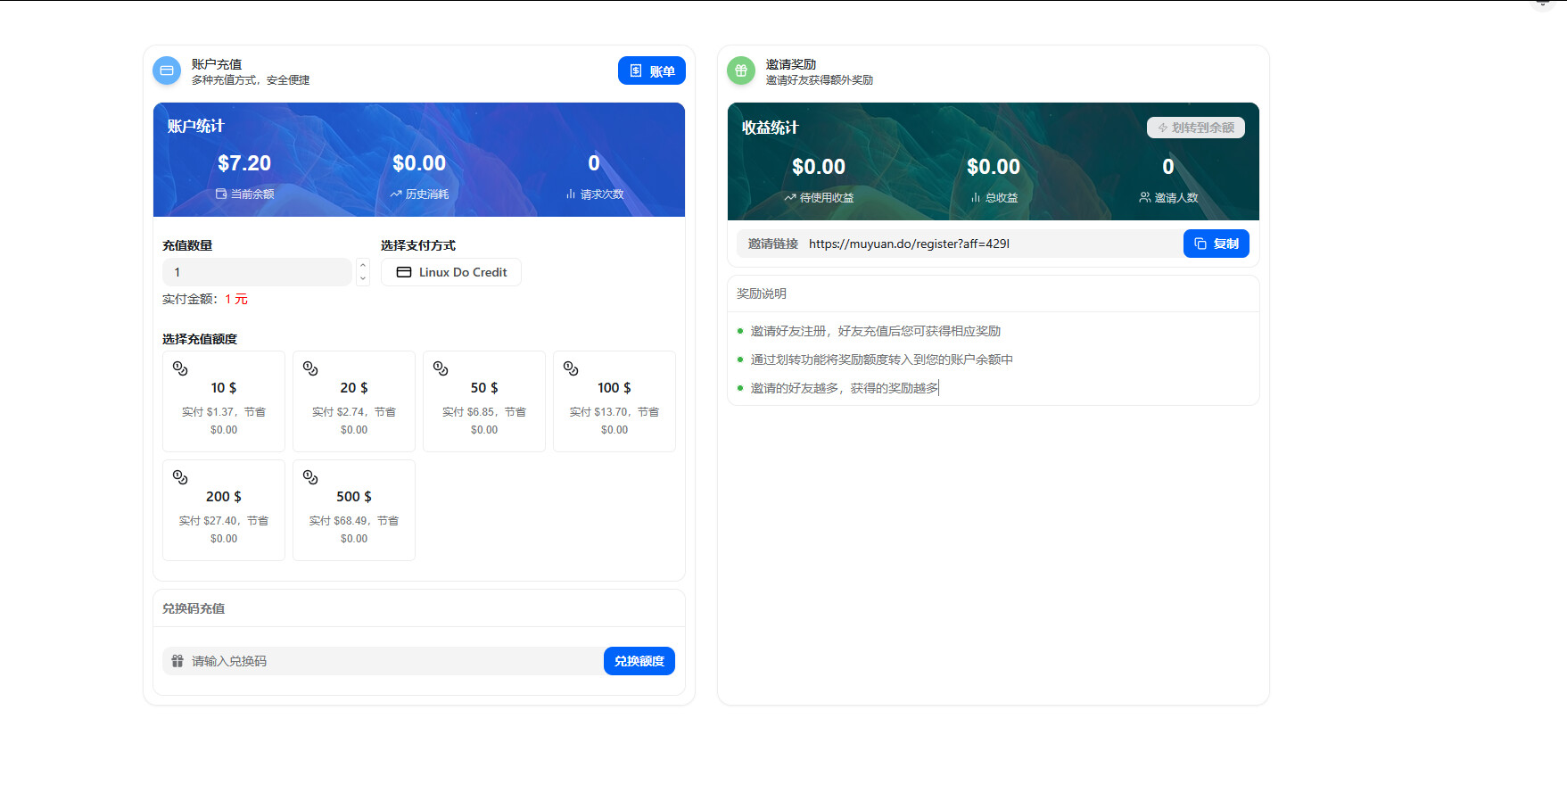This screenshot has height=785, width=1567.
Task: Click the 收益统计 heading
Action: click(x=770, y=128)
